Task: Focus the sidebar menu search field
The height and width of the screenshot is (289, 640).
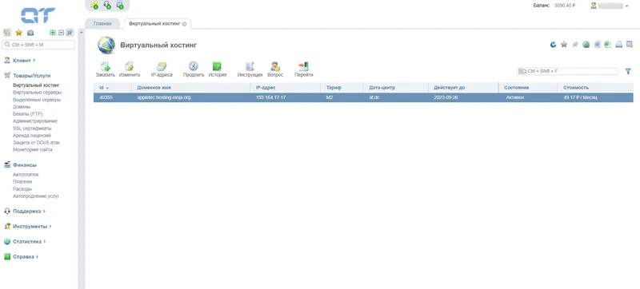Action: tap(38, 45)
